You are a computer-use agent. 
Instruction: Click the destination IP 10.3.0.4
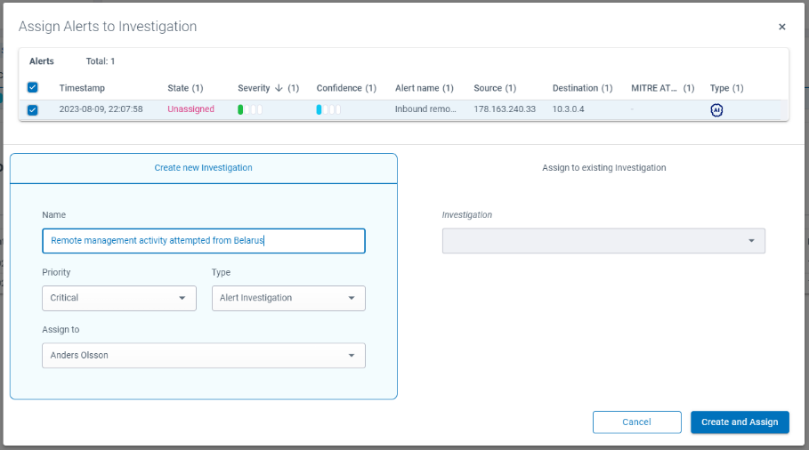[568, 109]
